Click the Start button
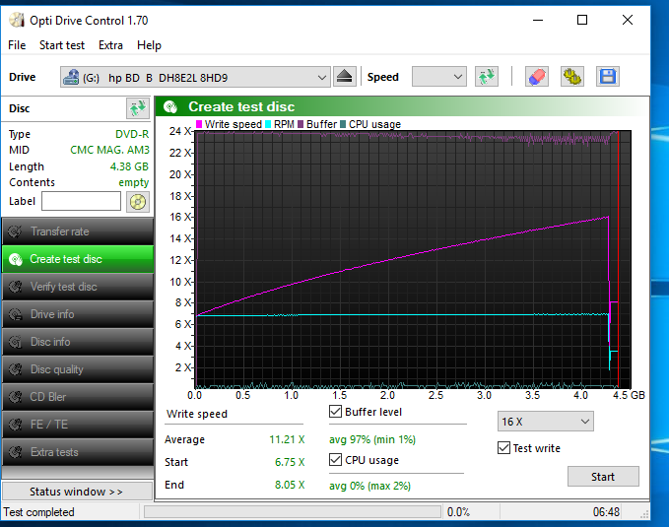669x527 pixels. point(603,476)
